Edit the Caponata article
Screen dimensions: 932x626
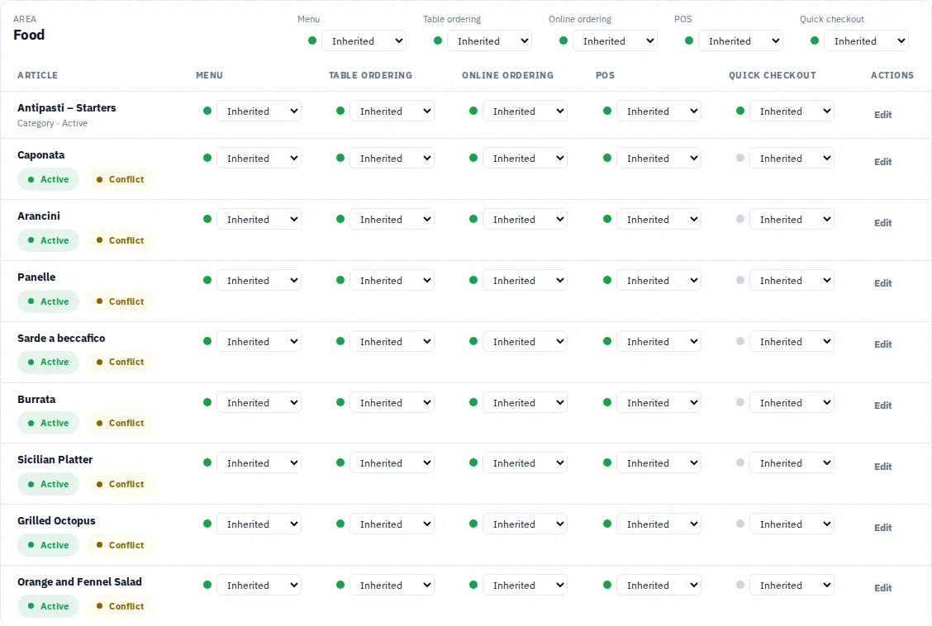click(x=882, y=162)
